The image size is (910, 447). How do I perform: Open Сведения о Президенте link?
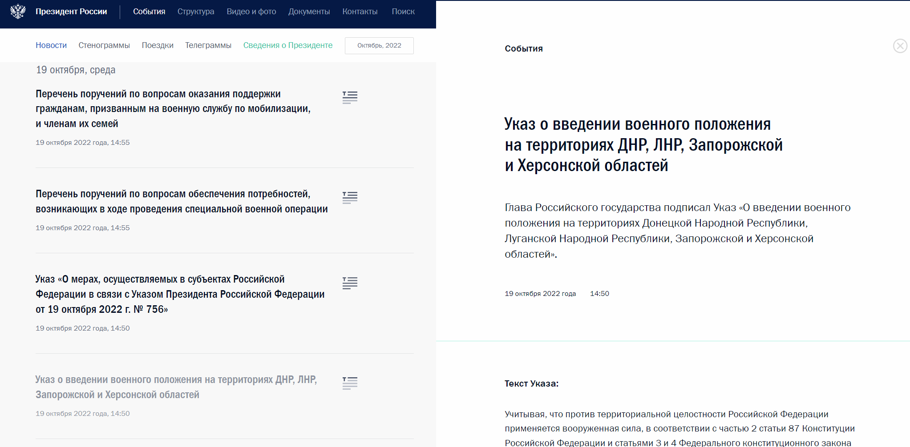pos(288,45)
